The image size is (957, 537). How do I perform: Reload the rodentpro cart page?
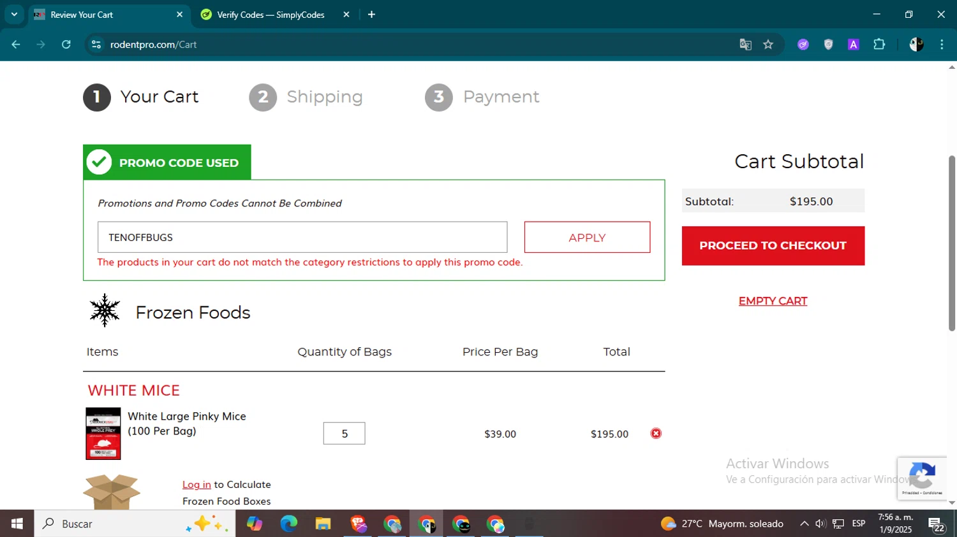point(66,45)
